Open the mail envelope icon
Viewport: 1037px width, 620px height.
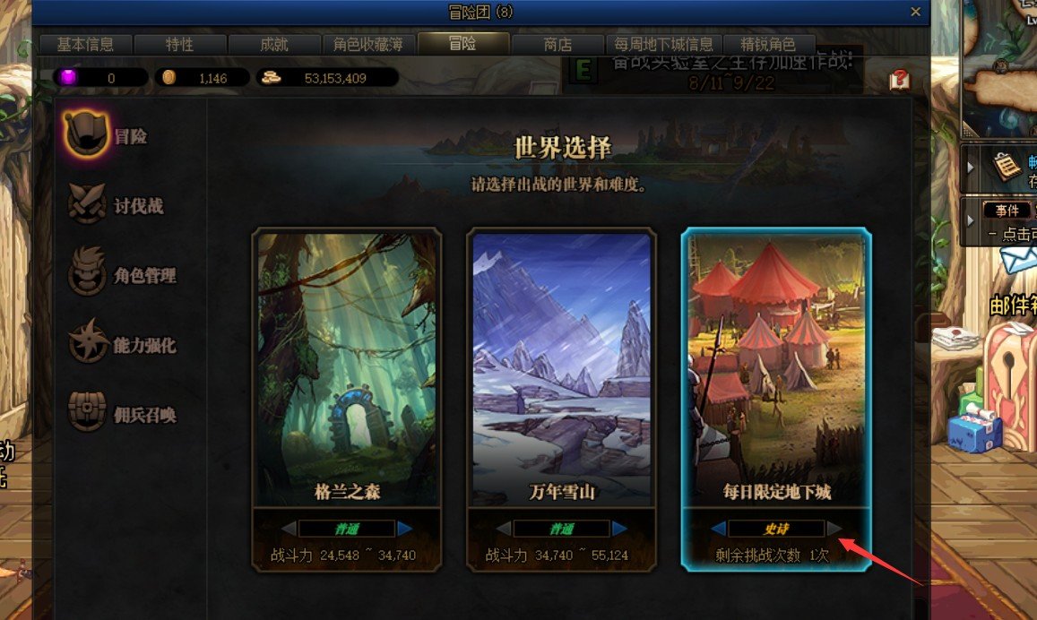coord(1018,260)
